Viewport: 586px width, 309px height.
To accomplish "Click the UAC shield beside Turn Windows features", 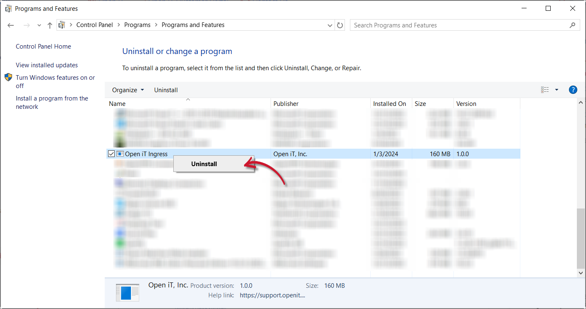I will tap(8, 77).
